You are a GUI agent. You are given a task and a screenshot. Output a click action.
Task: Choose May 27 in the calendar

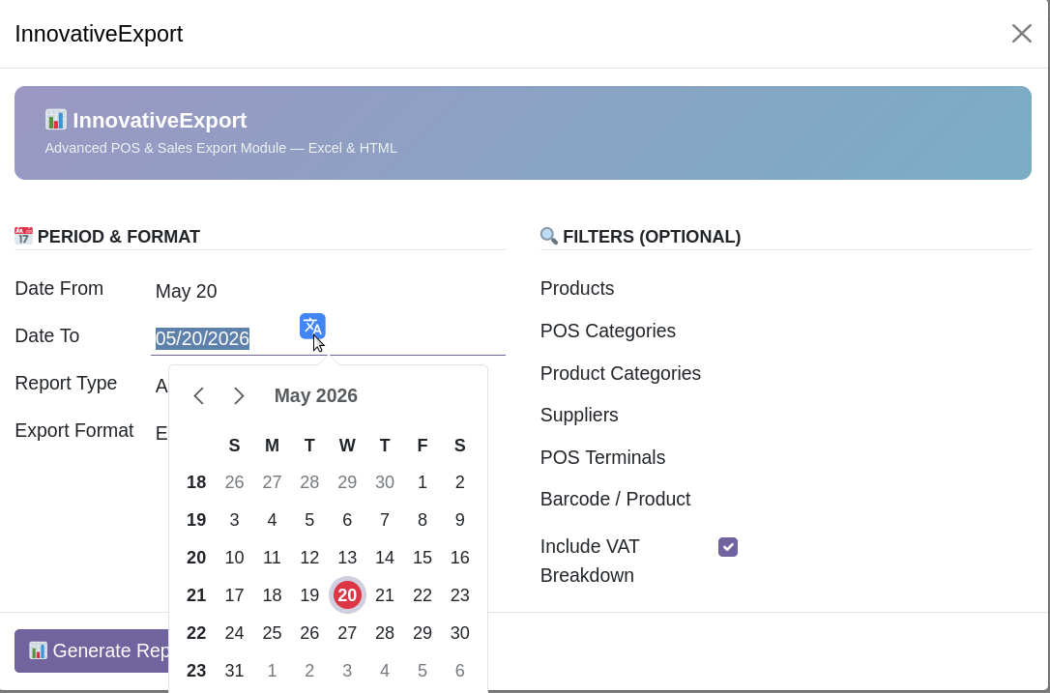pyautogui.click(x=347, y=633)
